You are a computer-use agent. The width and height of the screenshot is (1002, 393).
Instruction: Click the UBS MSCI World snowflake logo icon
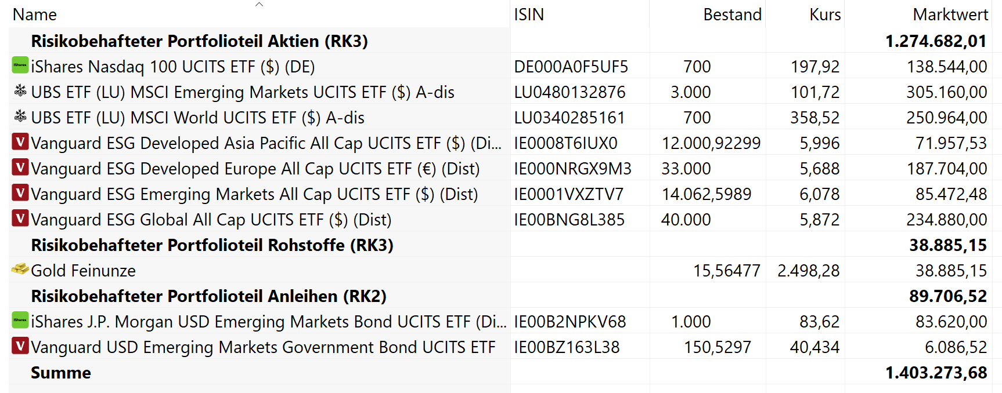click(x=20, y=117)
